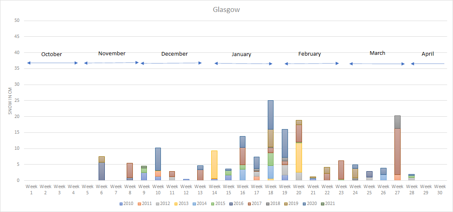Select the double arrow beneath November

111,63
